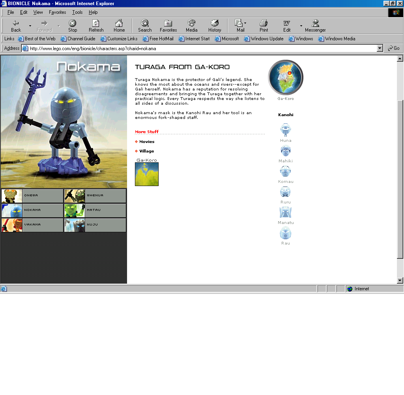This screenshot has width=404, height=395.
Task: Click the IE page icon in the status bar
Action: 4,289
